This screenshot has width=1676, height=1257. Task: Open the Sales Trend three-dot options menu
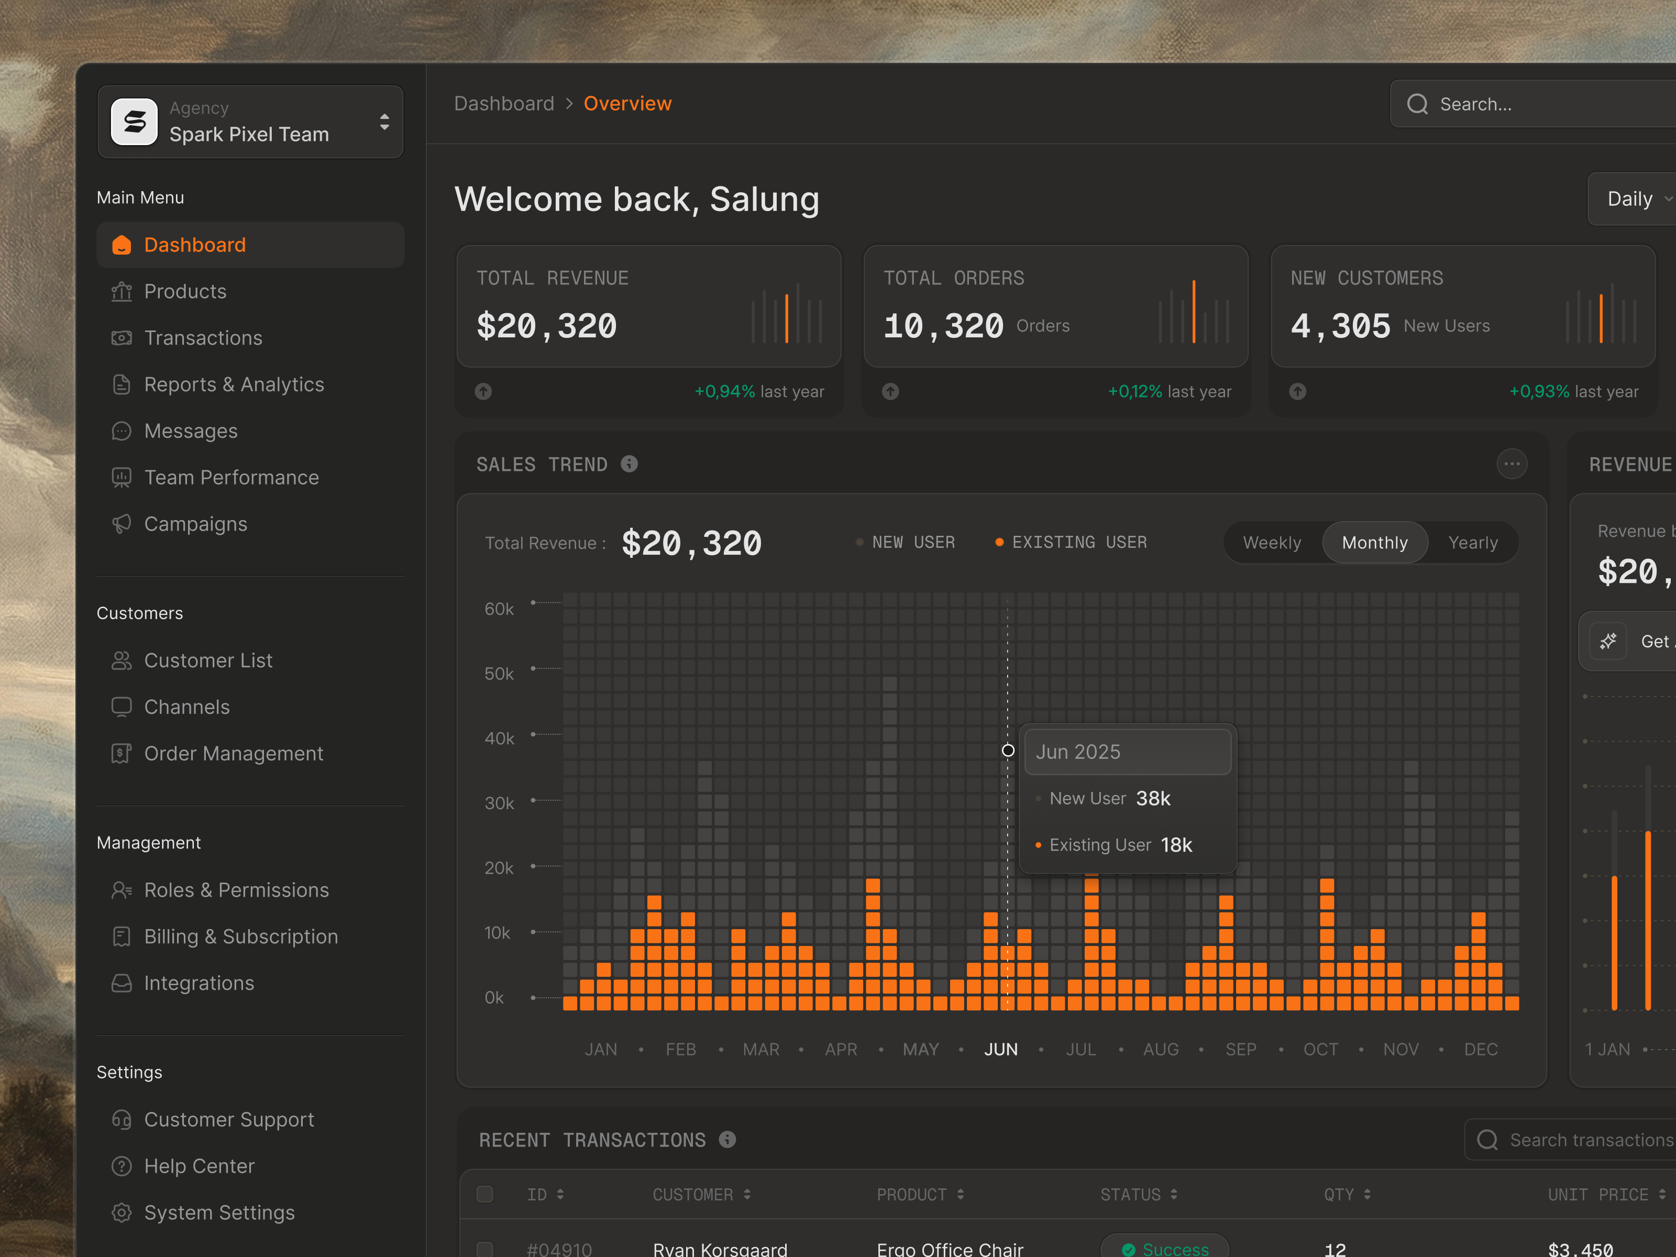click(1513, 464)
